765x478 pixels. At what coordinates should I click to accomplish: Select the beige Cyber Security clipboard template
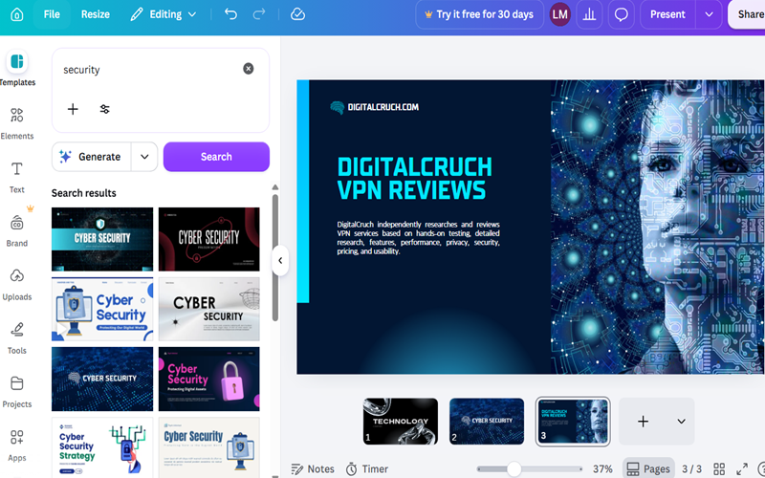(x=208, y=447)
